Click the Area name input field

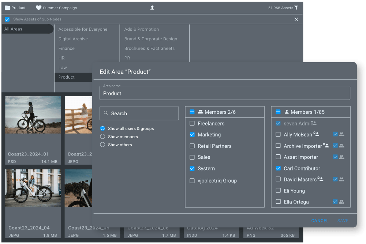(x=225, y=93)
